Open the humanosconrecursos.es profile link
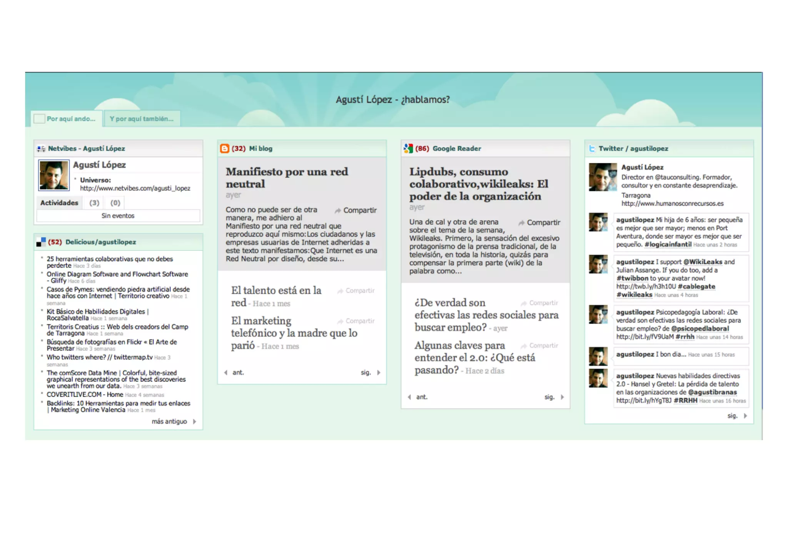The image size is (788, 557). [x=672, y=204]
